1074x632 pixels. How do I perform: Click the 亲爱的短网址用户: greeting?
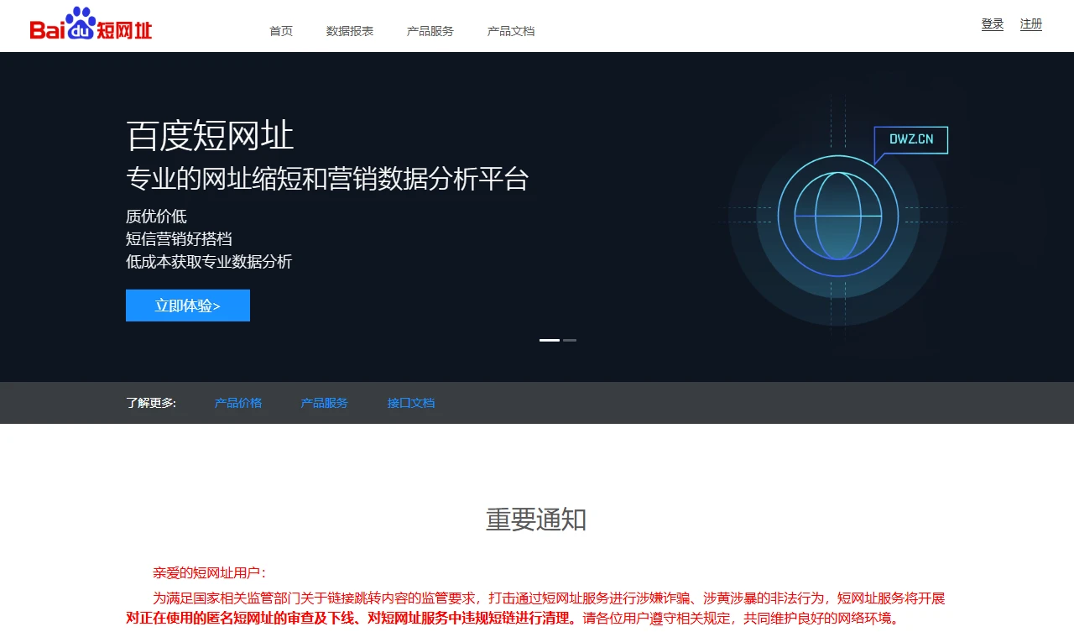(210, 573)
